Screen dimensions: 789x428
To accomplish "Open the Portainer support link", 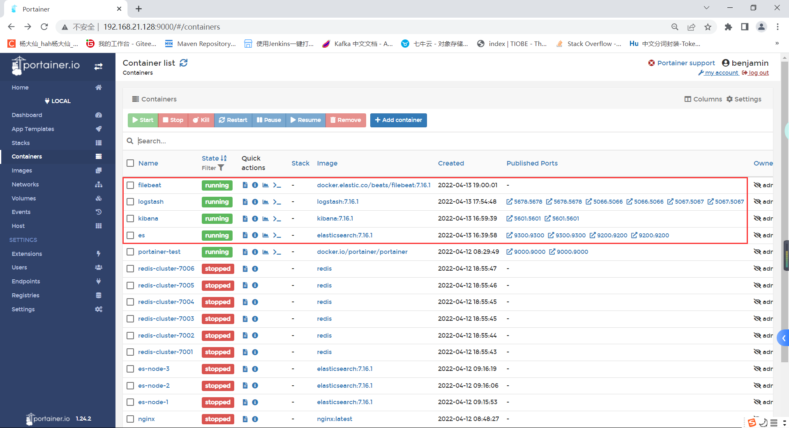I will (682, 63).
